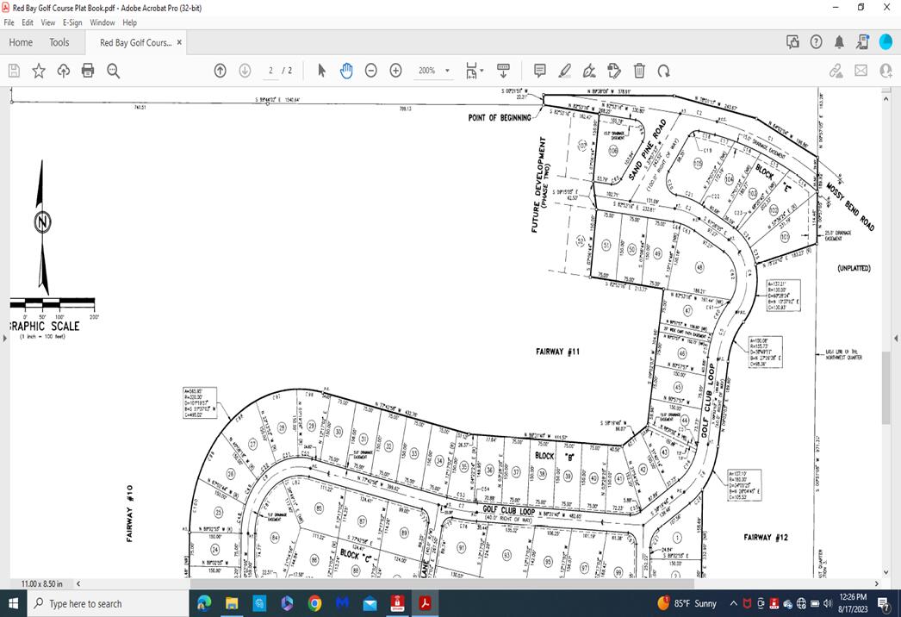Click the scrolling mode toolbar icon

coord(503,71)
